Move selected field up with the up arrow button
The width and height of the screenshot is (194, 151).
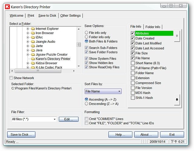[177, 36]
